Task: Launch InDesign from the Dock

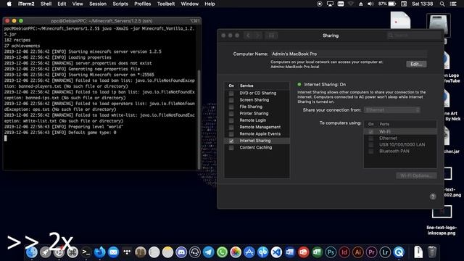Action: [x=344, y=252]
